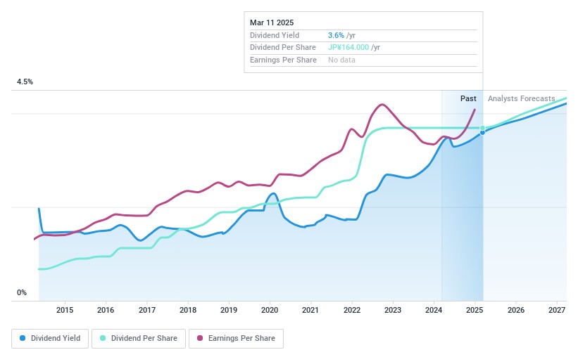The image size is (578, 357).
Task: Click the purple Earnings Per Share legend dot
Action: click(x=200, y=338)
